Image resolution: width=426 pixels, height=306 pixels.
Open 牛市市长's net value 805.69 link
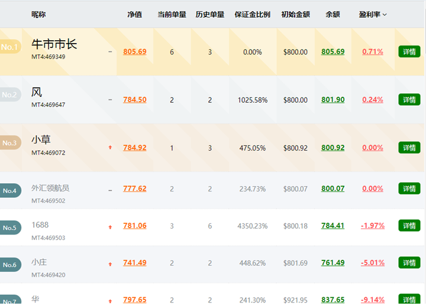click(x=135, y=52)
